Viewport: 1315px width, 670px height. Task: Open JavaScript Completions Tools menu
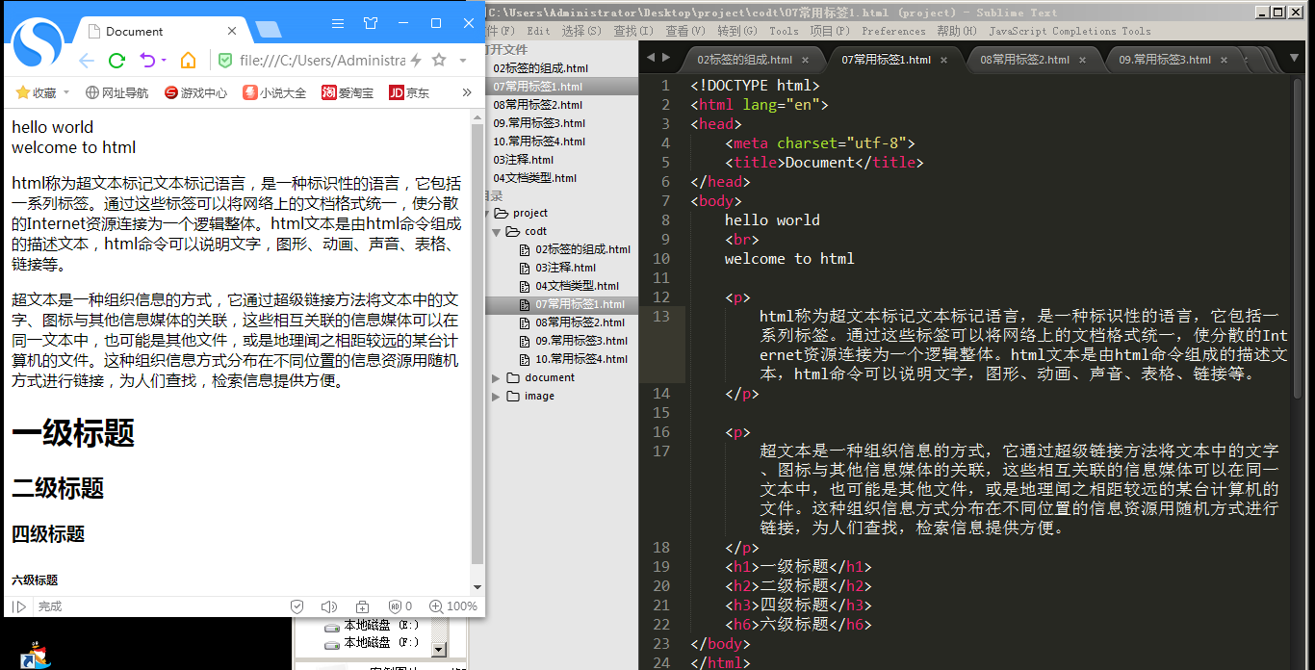tap(1070, 31)
